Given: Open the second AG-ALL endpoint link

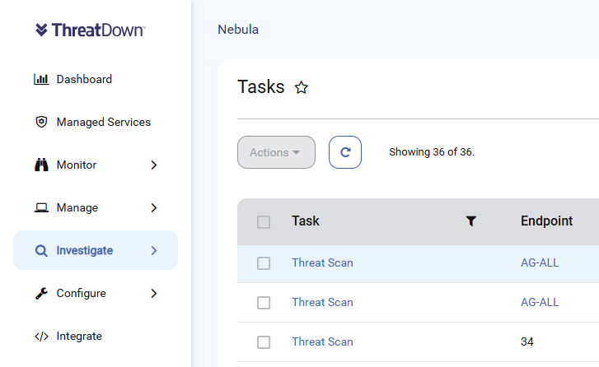Looking at the screenshot, I should point(540,303).
